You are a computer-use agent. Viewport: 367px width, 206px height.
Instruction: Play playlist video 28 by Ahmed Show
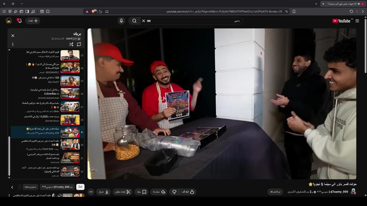48,119
